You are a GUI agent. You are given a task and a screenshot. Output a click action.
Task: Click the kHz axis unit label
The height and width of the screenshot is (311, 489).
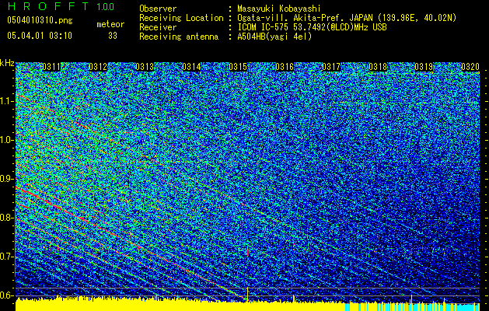click(7, 63)
